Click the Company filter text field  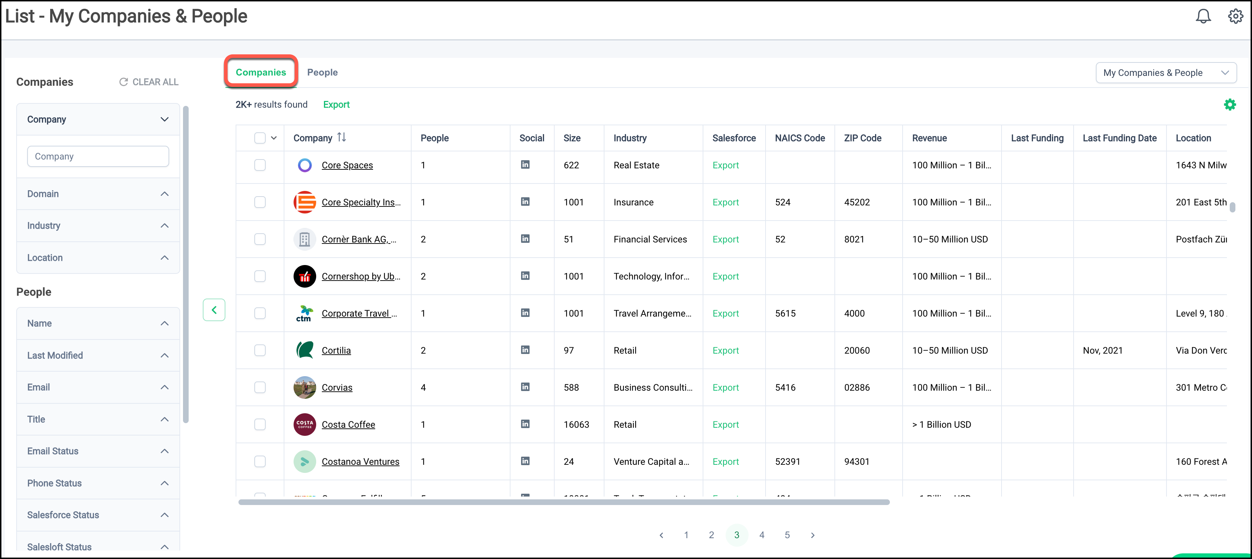click(x=98, y=156)
